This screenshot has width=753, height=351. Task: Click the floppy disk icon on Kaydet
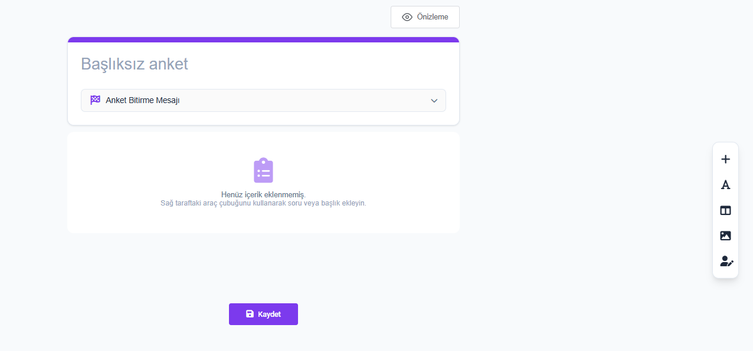tap(250, 314)
